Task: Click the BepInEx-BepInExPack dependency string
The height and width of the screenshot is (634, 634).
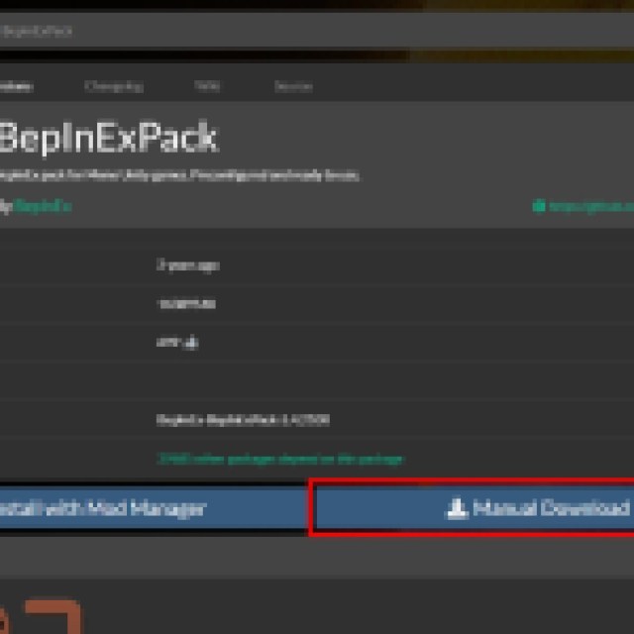Action: pyautogui.click(x=243, y=420)
